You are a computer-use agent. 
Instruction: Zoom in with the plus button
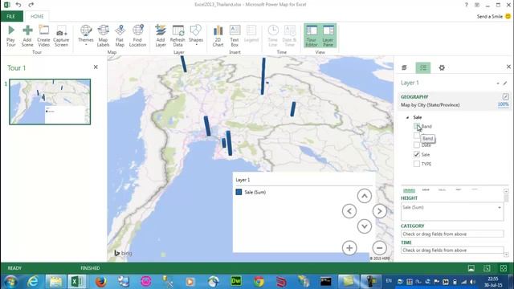[x=349, y=248]
